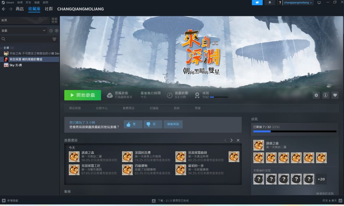Click the forward arrow navigation icon
Viewport: 344px width, 206px height.
[11, 9]
